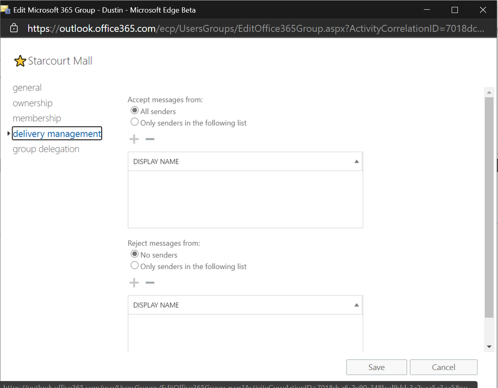The image size is (498, 388).
Task: Sort the Accept list by Display Name arrow
Action: pos(356,162)
